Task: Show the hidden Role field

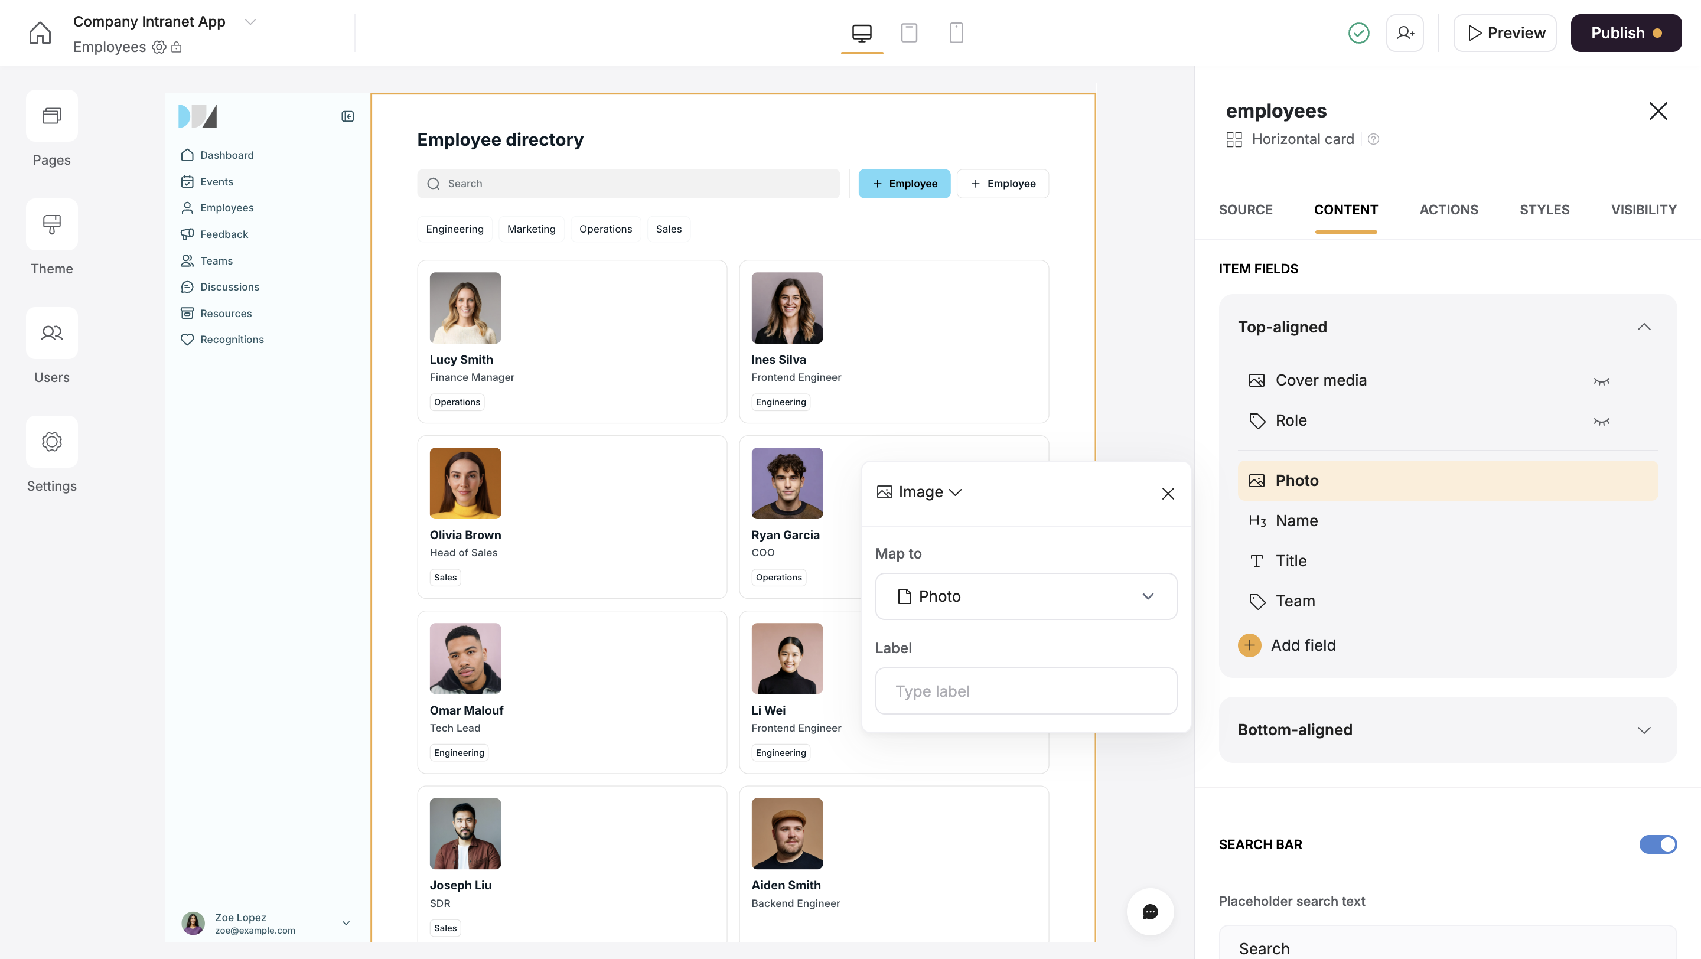Action: 1601,421
